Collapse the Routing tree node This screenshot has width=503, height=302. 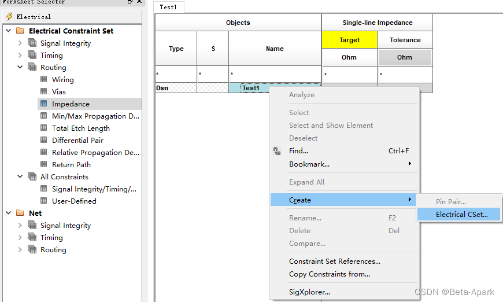(x=20, y=68)
